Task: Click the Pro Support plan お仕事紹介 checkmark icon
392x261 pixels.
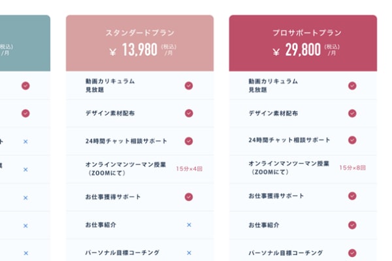Action: tap(352, 224)
